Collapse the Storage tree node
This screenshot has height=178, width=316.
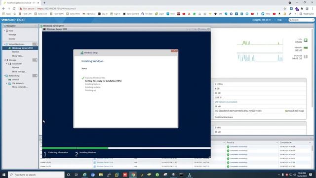(4, 60)
